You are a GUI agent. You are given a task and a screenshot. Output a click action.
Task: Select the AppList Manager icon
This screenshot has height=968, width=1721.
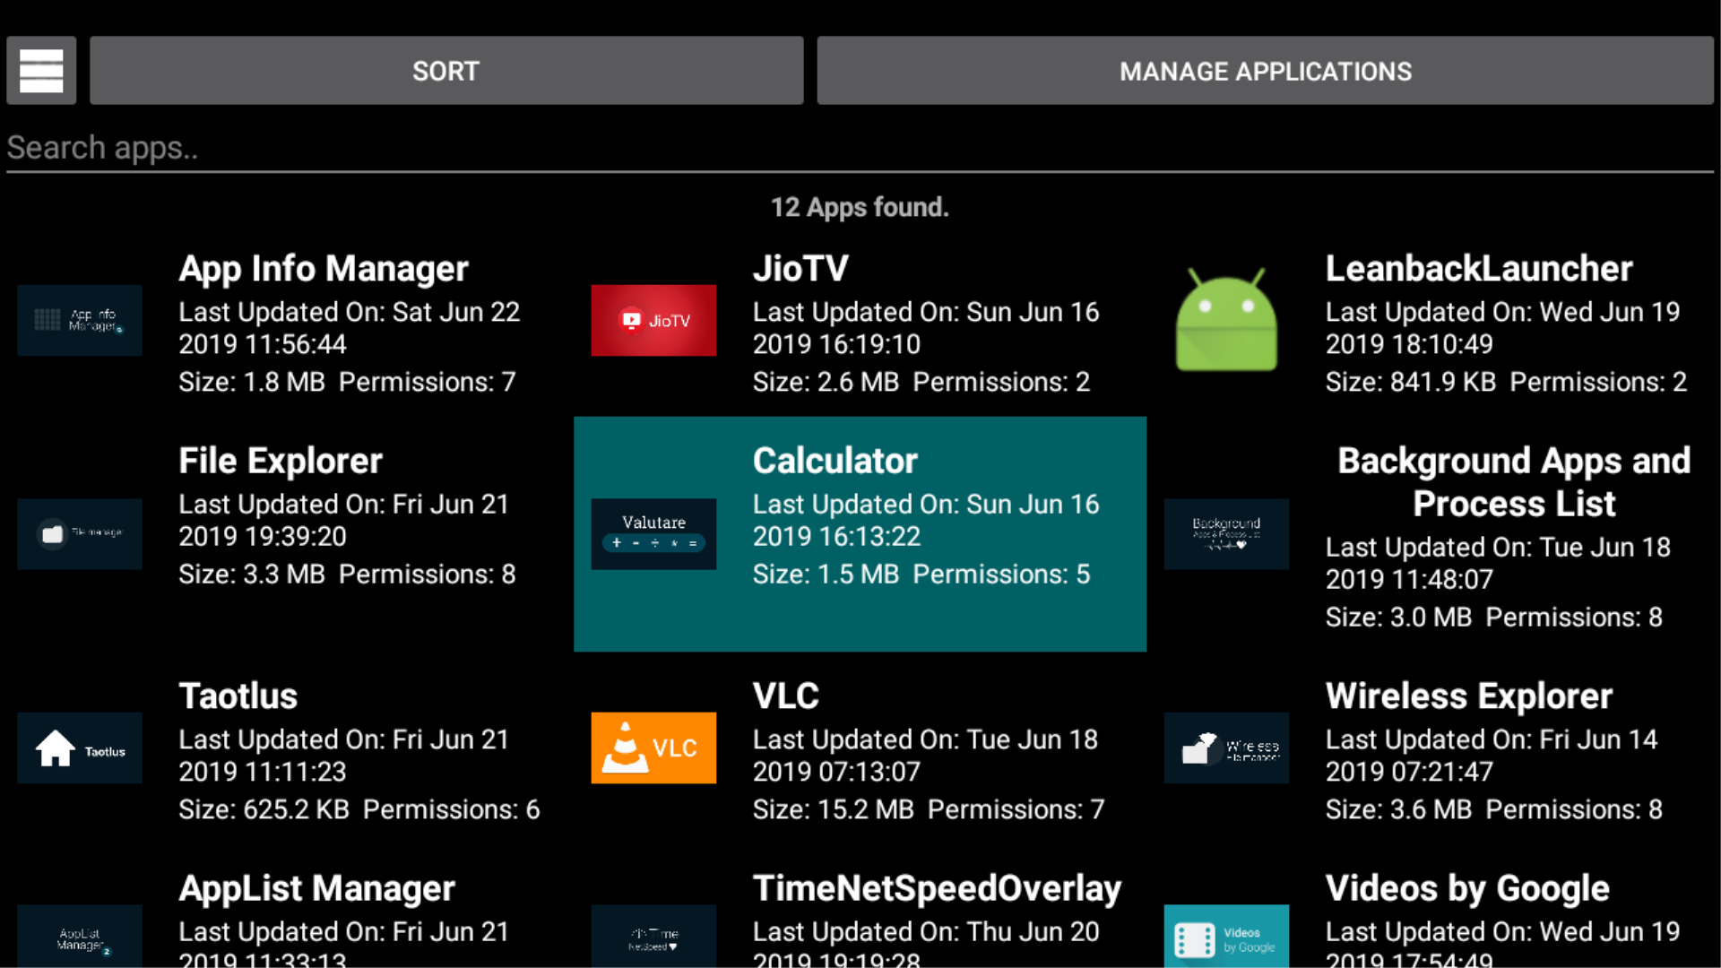80,935
